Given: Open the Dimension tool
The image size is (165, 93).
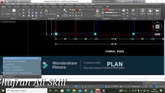Looking at the screenshot, I should click(52, 12).
